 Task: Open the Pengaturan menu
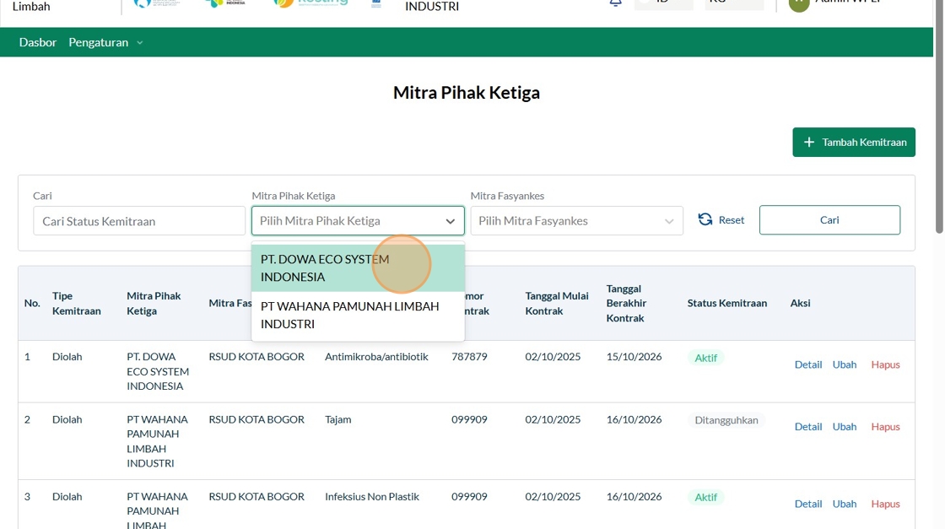(98, 42)
